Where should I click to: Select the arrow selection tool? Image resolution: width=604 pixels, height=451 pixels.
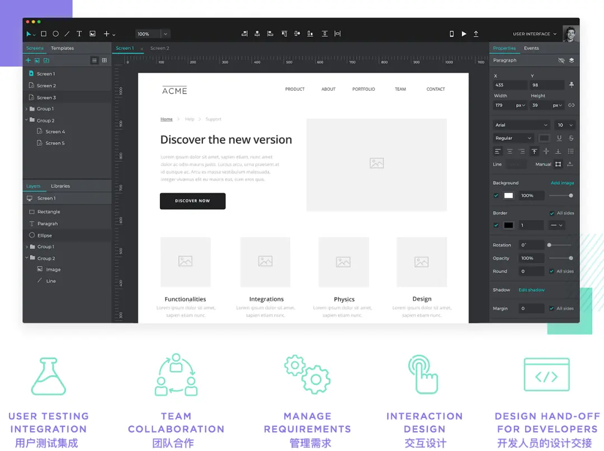[x=29, y=34]
